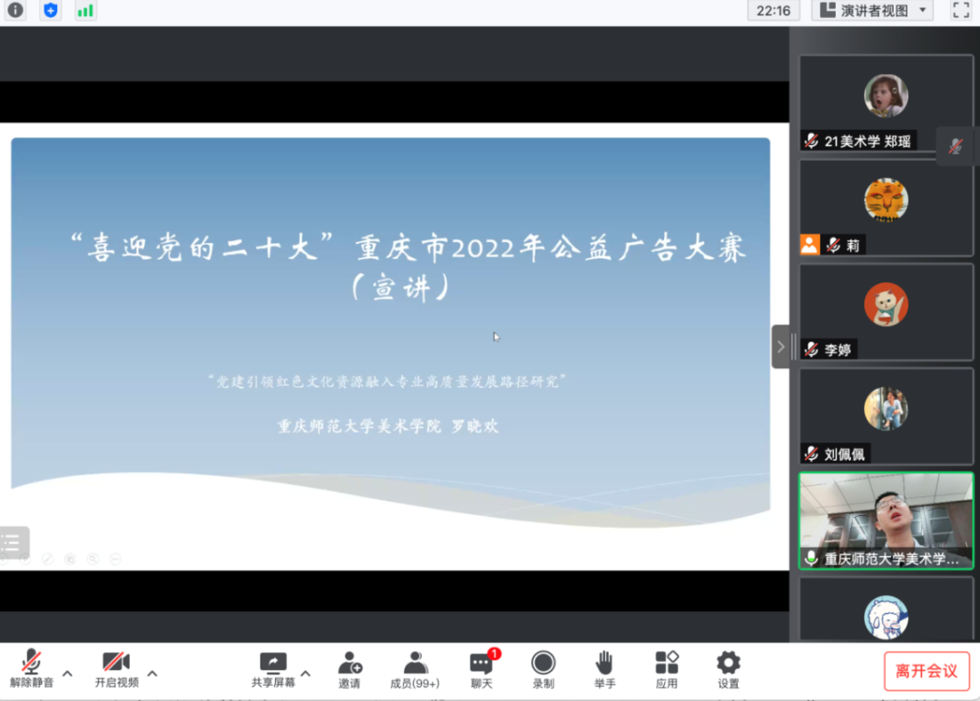Check the green network signal icon
Viewport: 980px width, 701px height.
pos(85,11)
